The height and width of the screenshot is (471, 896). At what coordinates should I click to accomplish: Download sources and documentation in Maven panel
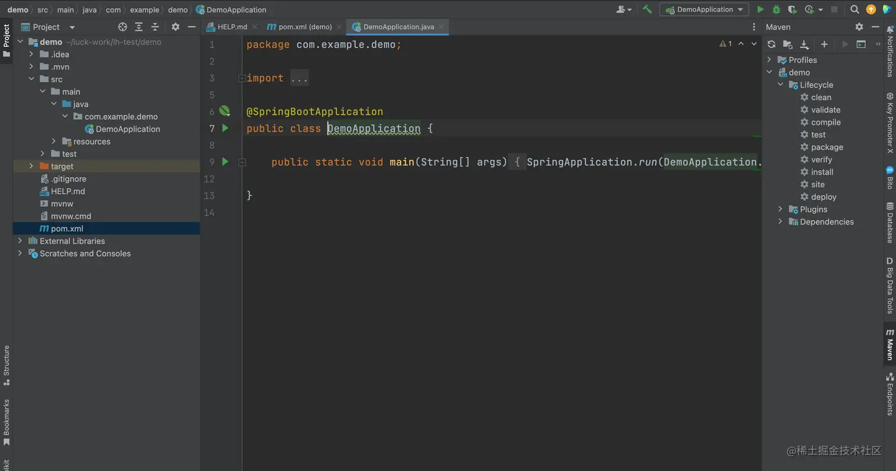click(804, 44)
